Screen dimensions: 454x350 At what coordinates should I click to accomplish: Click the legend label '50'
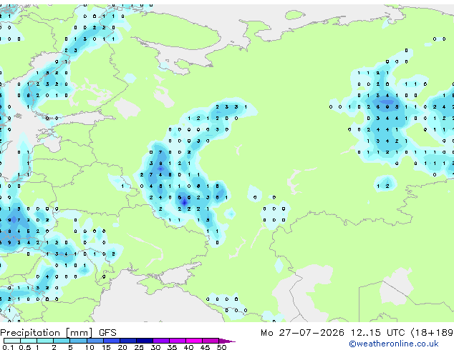click(x=222, y=347)
